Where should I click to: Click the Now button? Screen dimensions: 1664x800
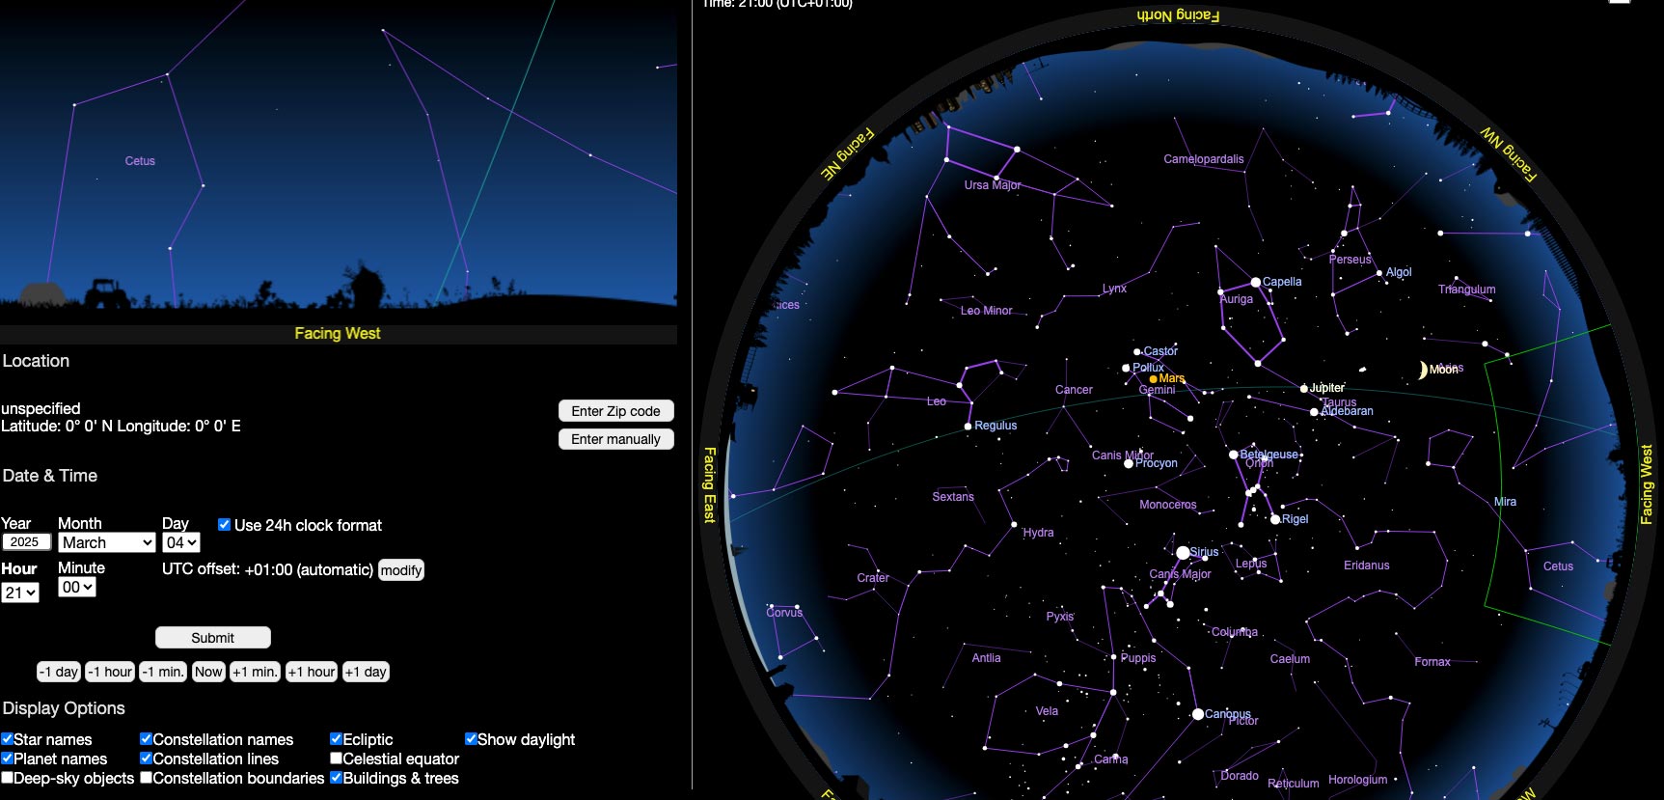pyautogui.click(x=208, y=672)
